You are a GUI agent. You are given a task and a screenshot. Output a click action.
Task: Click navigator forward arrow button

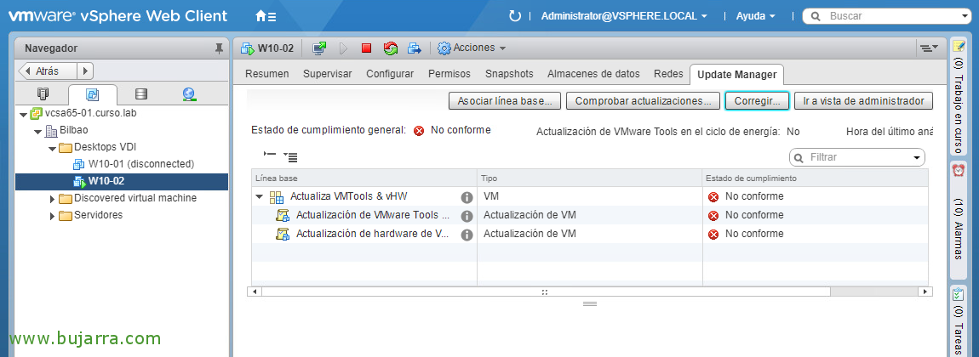85,71
